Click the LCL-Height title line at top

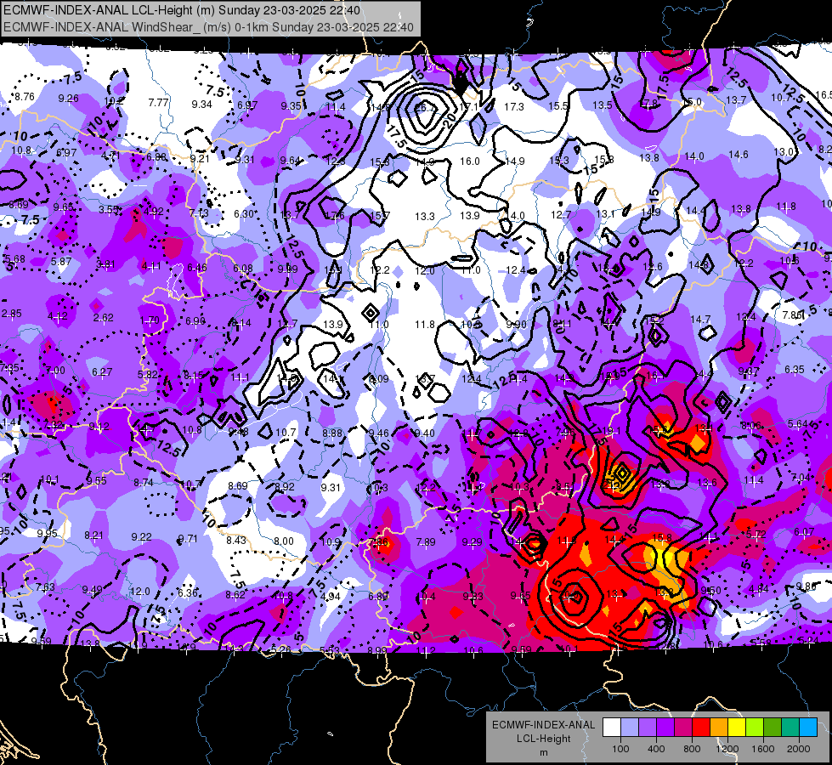[182, 10]
